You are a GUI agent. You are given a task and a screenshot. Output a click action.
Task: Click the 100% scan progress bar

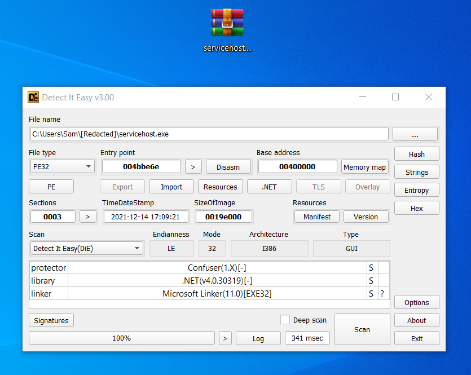pyautogui.click(x=121, y=338)
